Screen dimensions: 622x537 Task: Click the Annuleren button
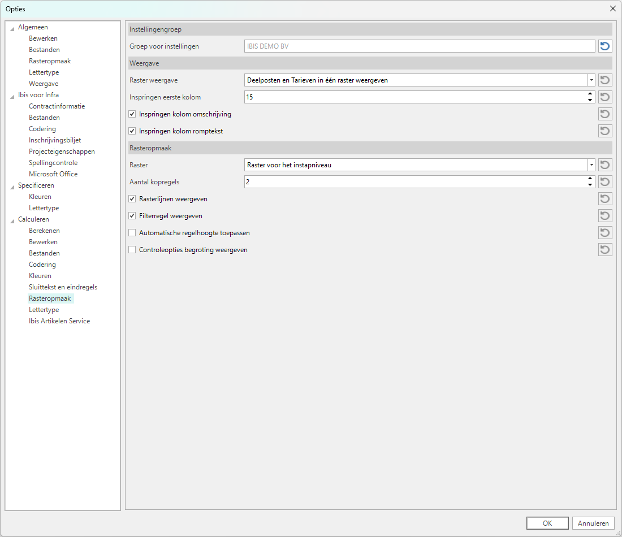click(x=593, y=523)
